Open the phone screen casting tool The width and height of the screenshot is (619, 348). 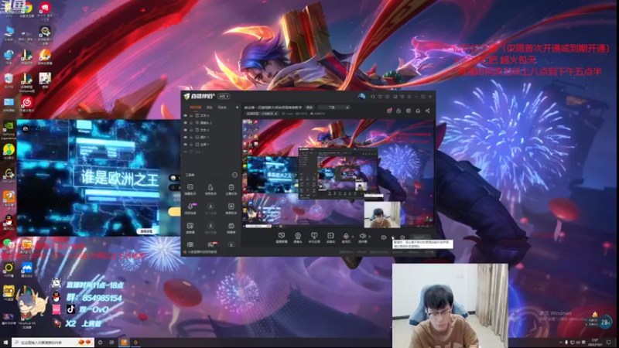coord(314,237)
